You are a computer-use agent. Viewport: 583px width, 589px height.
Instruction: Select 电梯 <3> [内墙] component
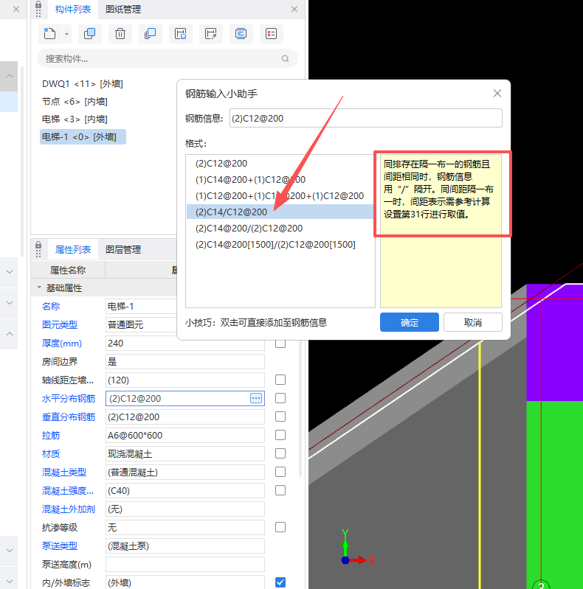[x=75, y=119]
